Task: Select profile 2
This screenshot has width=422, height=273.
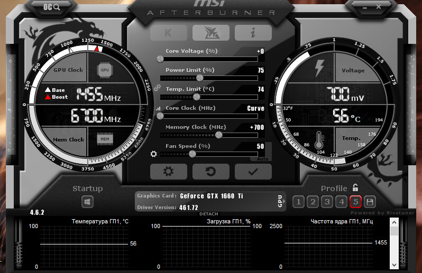Action: coord(313,202)
